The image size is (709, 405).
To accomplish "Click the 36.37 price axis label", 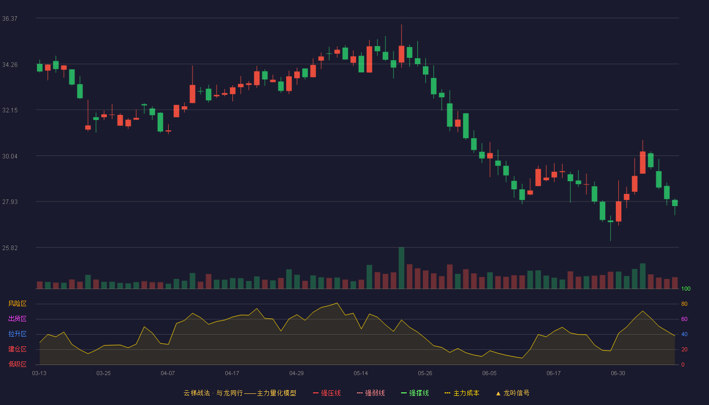I will tap(10, 18).
